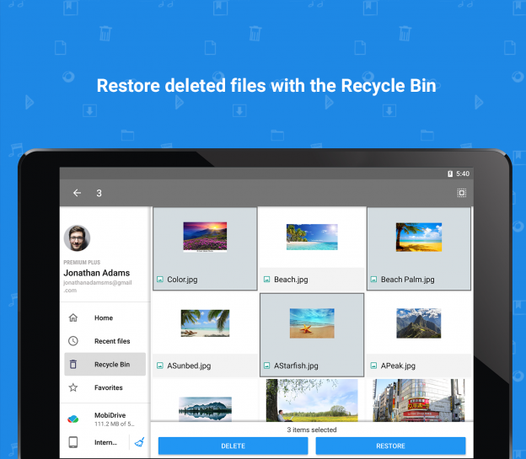Click the Recycle Bin trash icon
The height and width of the screenshot is (459, 526).
click(73, 364)
